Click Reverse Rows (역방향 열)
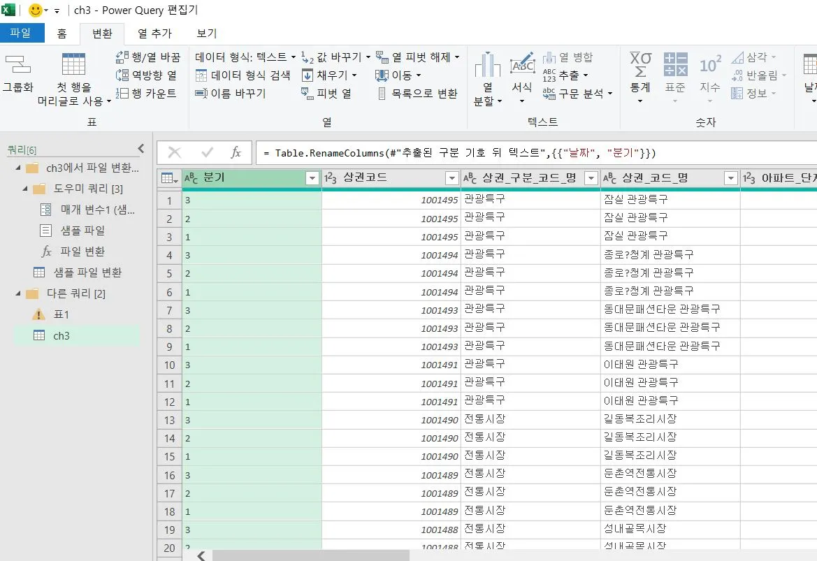The image size is (817, 561). tap(146, 75)
